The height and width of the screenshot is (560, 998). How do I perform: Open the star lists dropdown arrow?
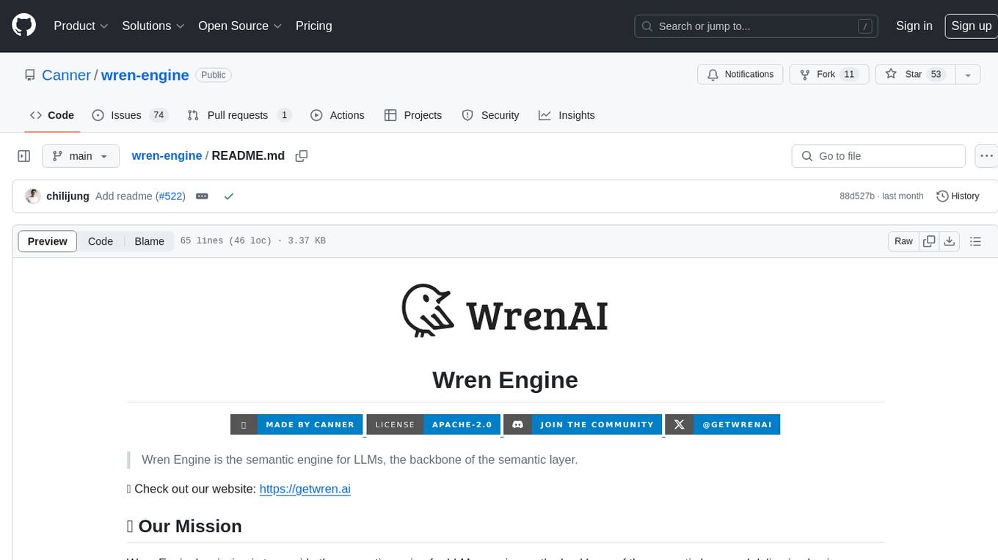[968, 75]
